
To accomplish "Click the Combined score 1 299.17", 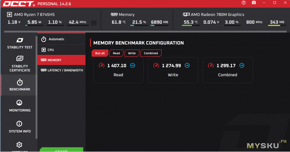I will (226, 66).
